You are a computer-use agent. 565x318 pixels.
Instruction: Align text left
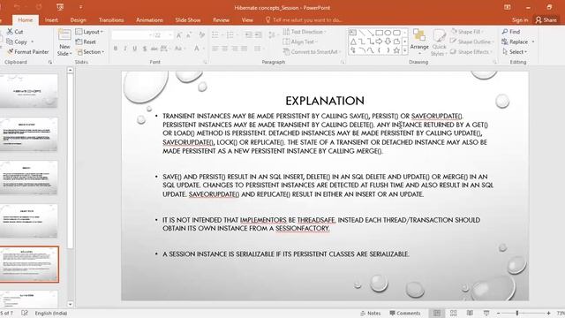pos(215,49)
